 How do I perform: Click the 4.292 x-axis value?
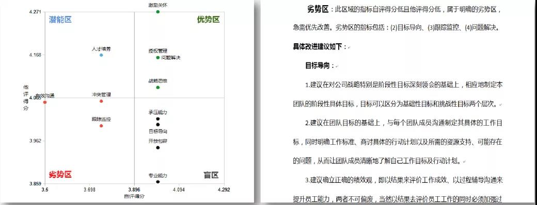224,189
